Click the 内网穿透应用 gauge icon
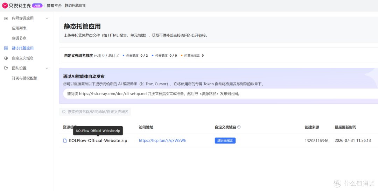 point(6,18)
